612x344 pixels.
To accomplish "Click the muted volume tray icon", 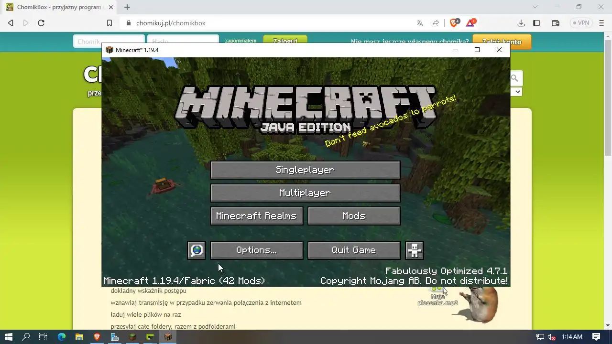I will pyautogui.click(x=551, y=337).
